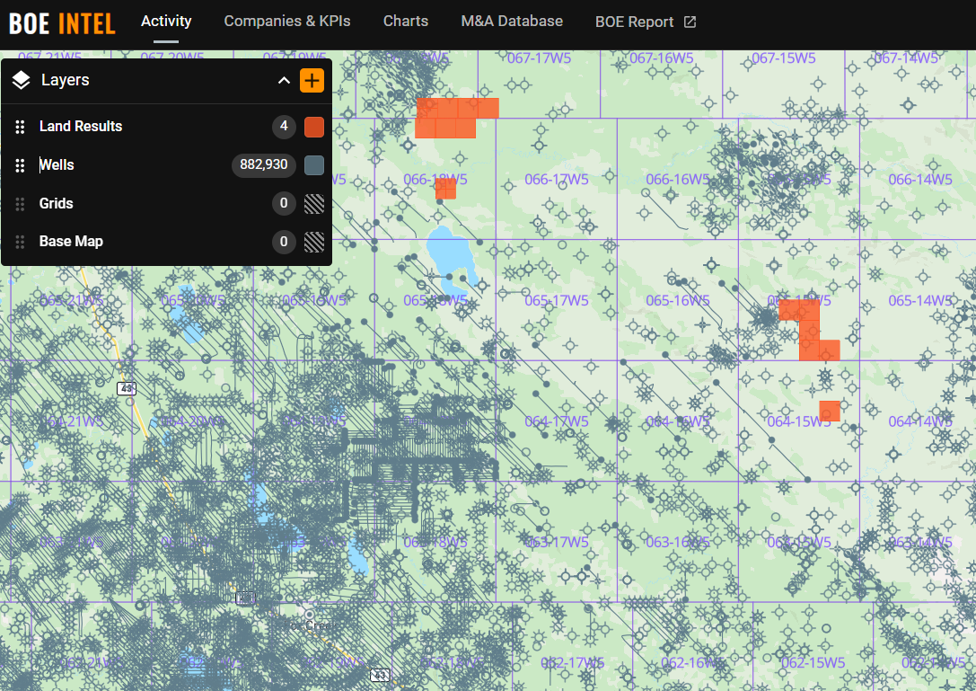
Task: Add a new layer with plus button
Action: tap(312, 80)
